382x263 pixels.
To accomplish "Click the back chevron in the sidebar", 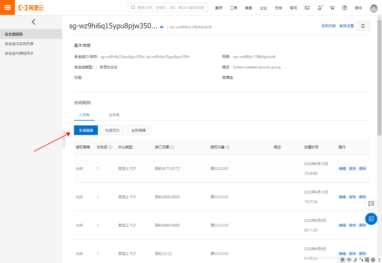I will click(x=33, y=22).
